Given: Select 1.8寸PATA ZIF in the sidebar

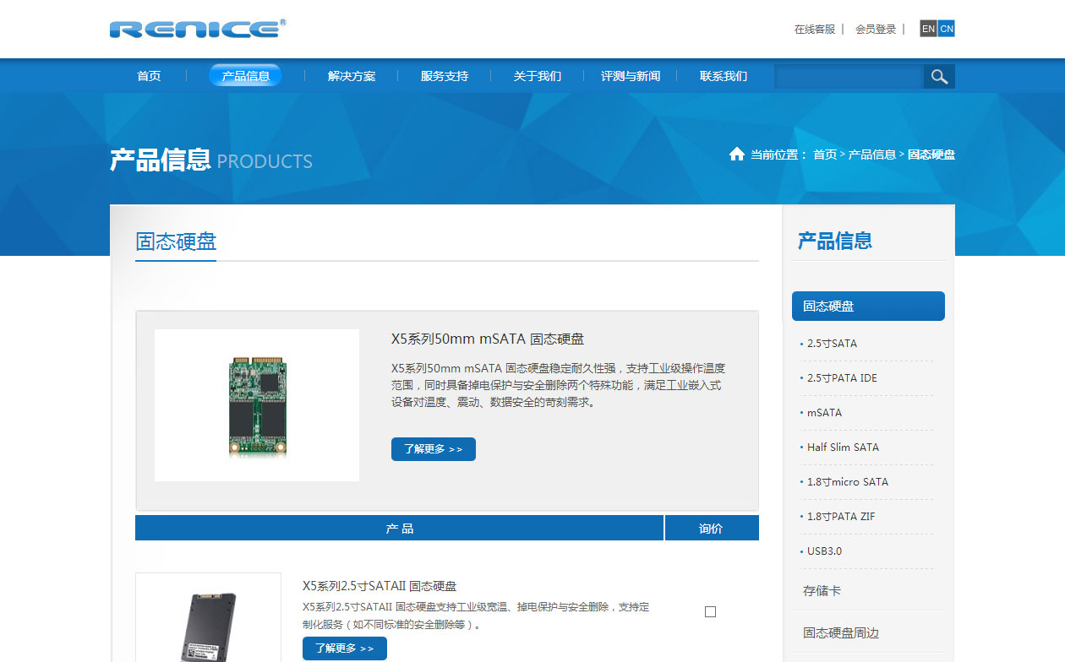Looking at the screenshot, I should (x=841, y=517).
